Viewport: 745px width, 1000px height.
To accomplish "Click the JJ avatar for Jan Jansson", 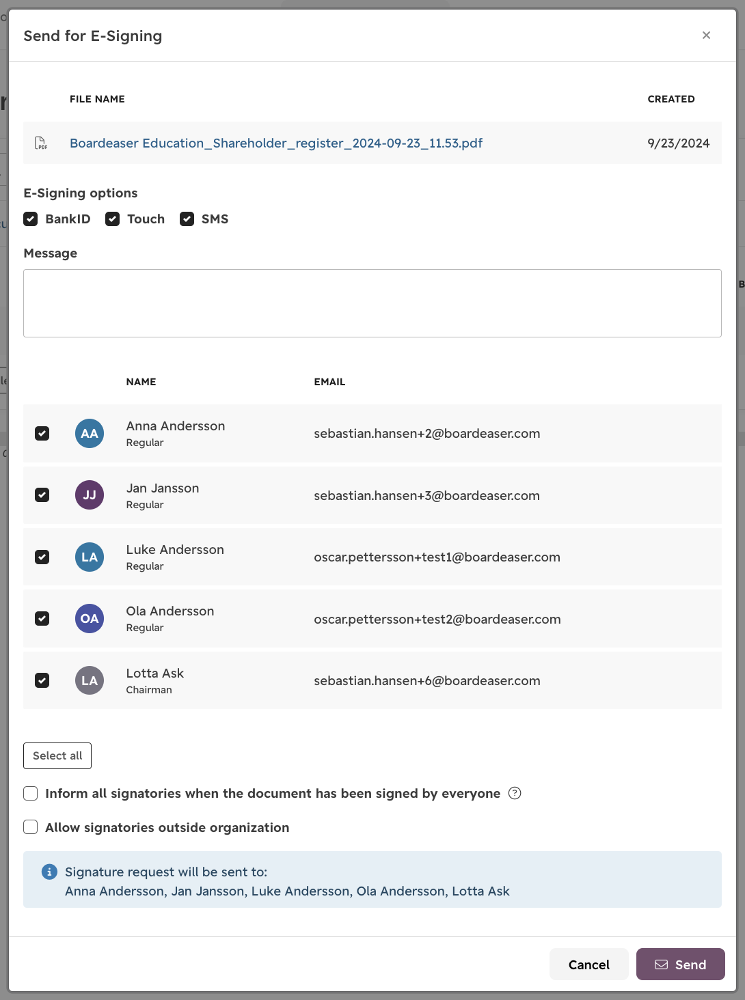I will point(90,495).
